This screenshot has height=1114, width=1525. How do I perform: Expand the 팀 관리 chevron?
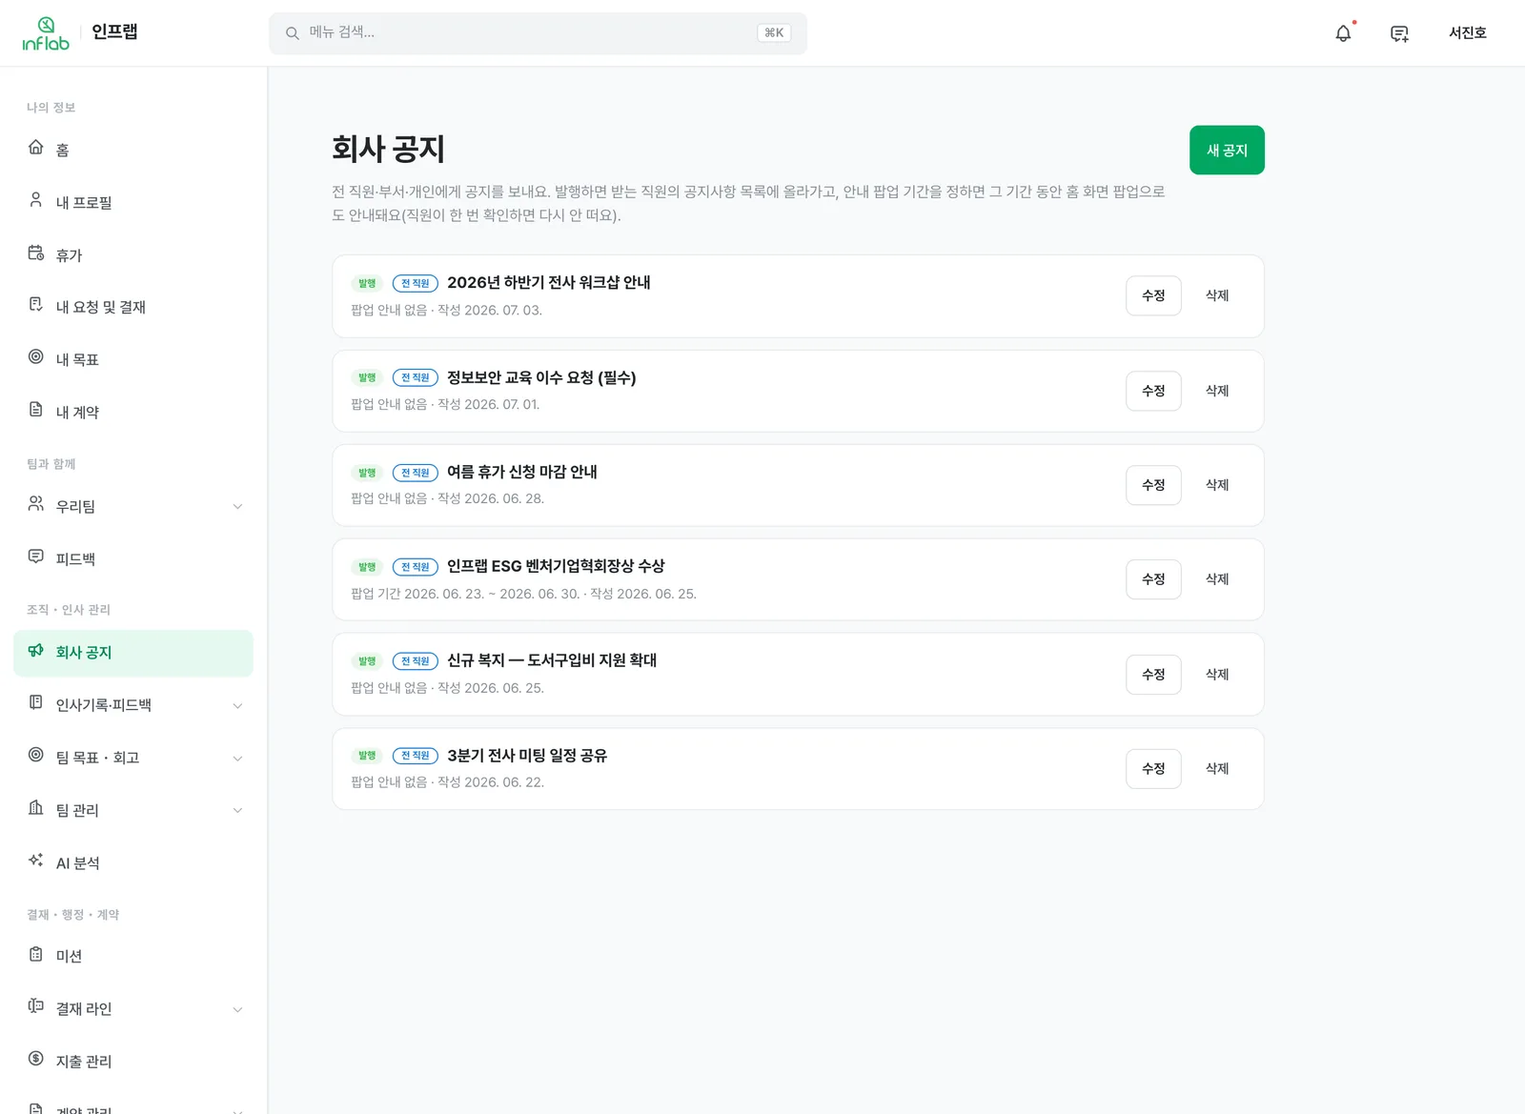click(x=237, y=811)
